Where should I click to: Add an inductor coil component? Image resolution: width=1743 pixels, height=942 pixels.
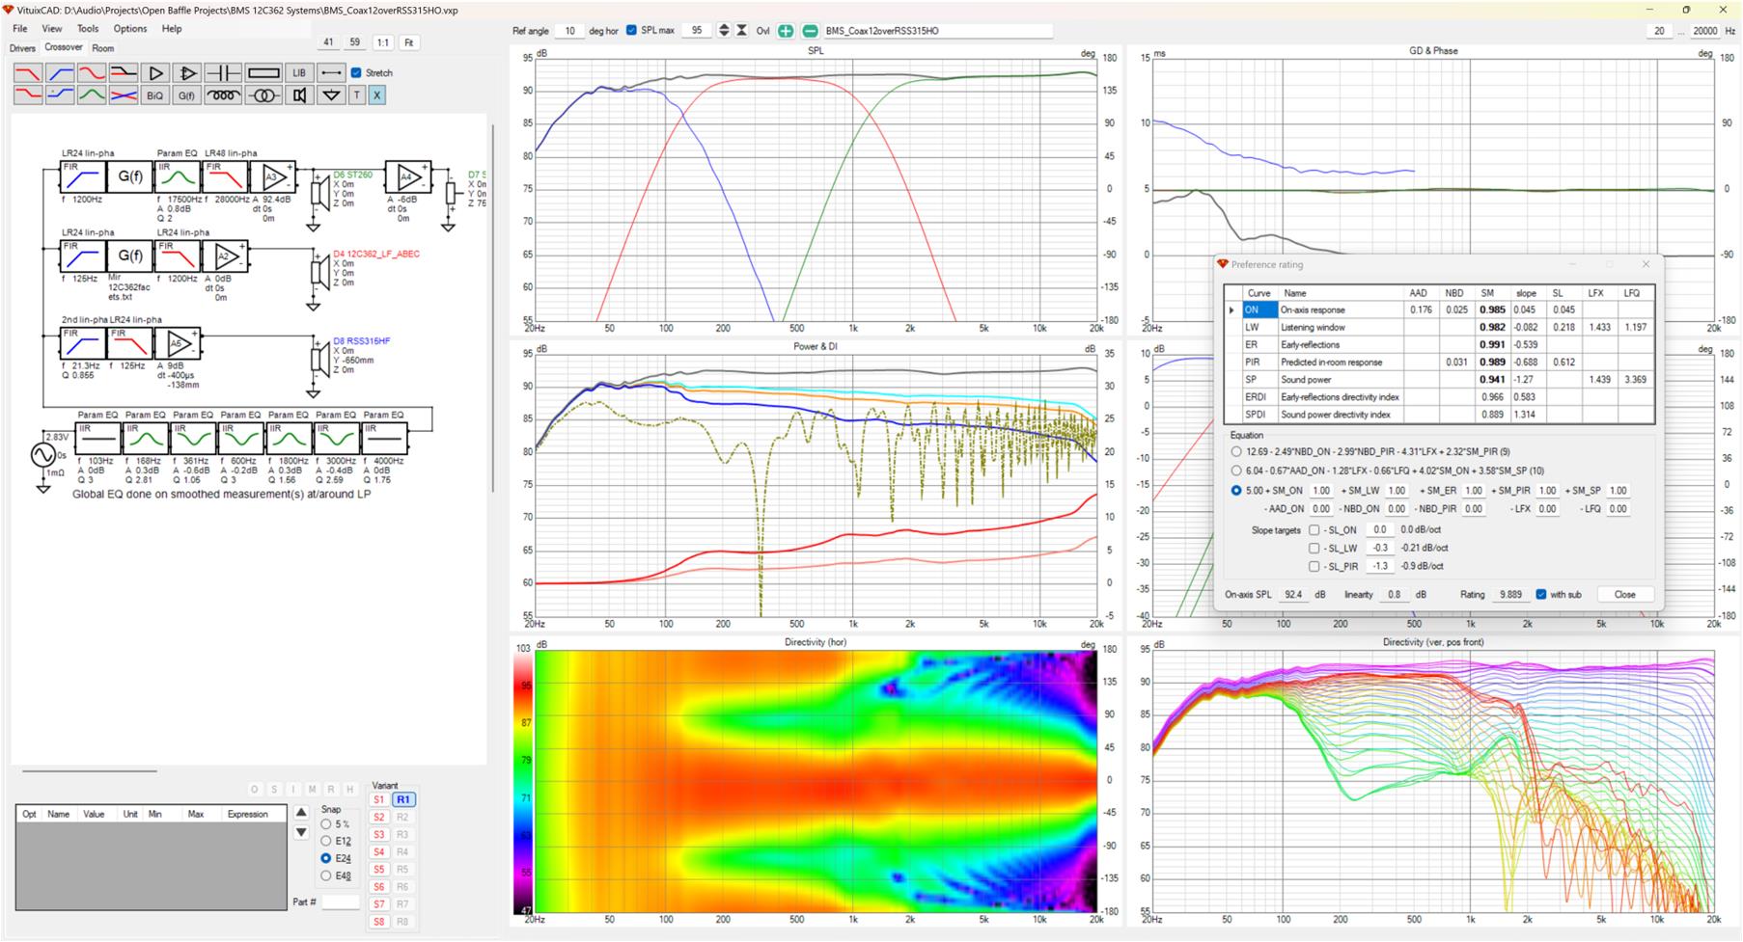tap(223, 95)
